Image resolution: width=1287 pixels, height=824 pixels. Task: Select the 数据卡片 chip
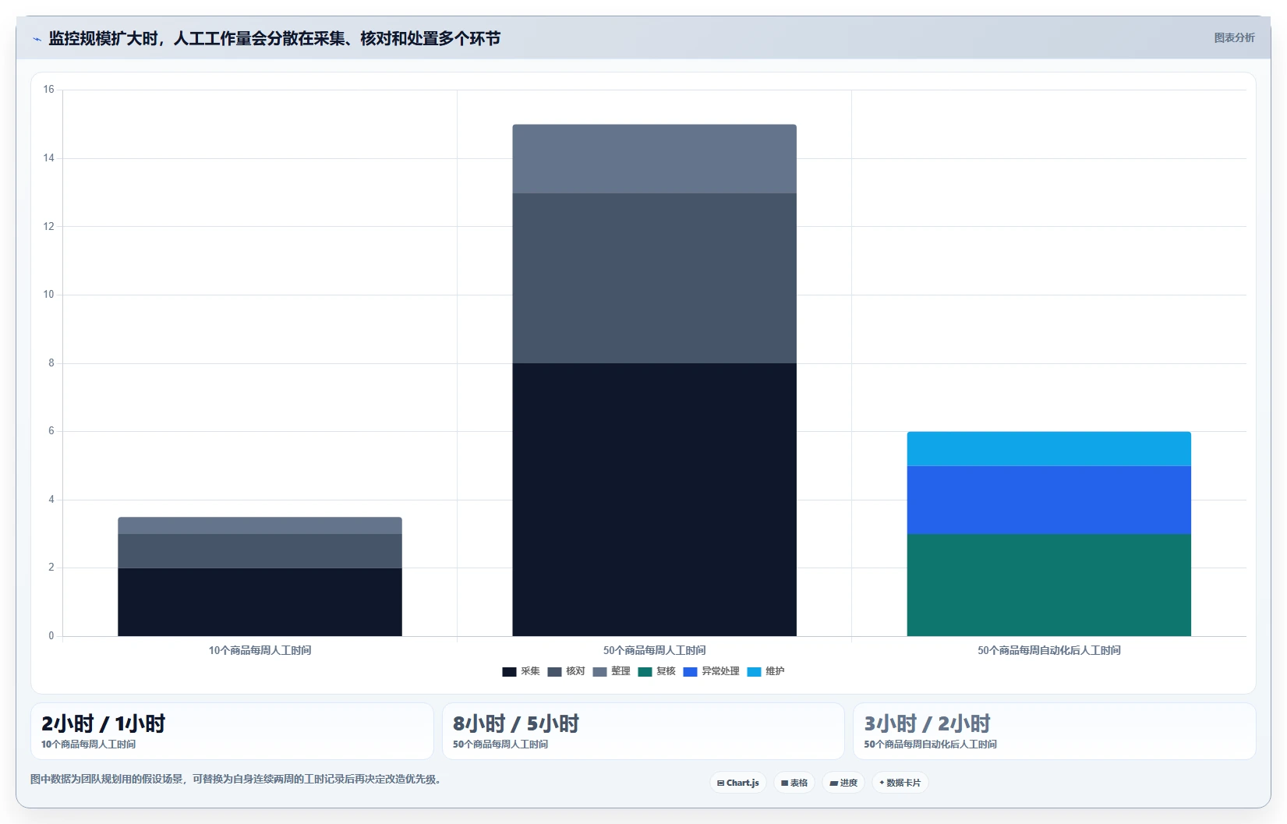(900, 783)
